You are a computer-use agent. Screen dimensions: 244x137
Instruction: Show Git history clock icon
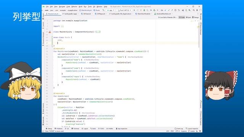tap(175, 10)
